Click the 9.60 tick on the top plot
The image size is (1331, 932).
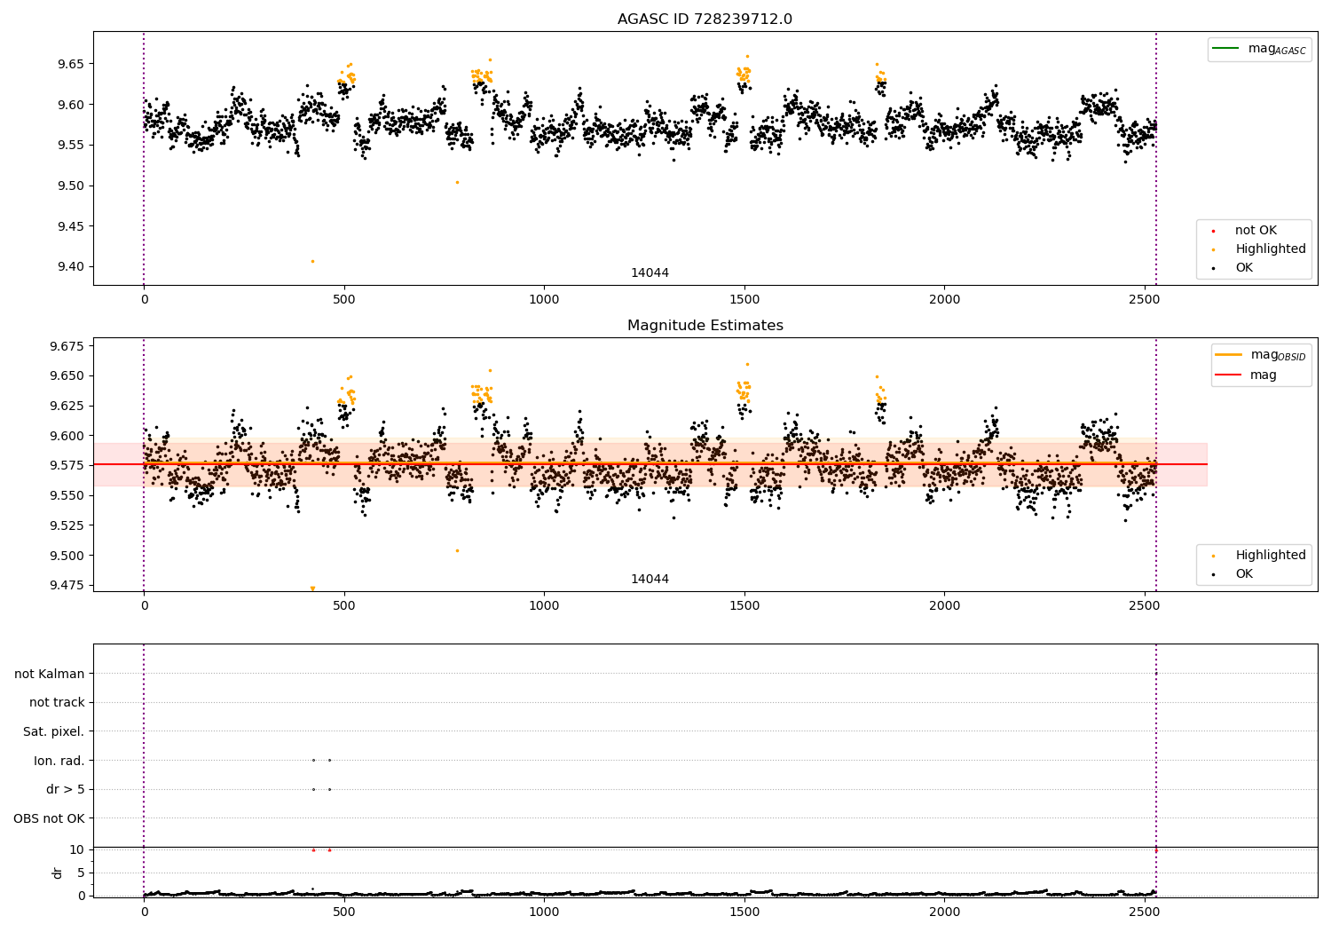click(71, 105)
